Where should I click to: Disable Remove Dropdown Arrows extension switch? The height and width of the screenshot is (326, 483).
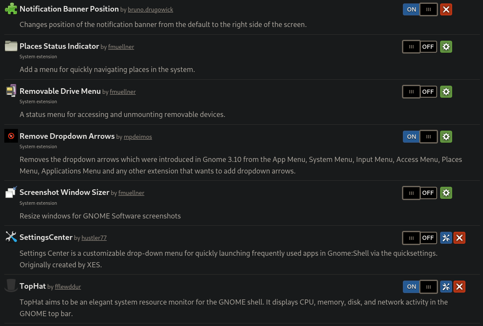[420, 137]
